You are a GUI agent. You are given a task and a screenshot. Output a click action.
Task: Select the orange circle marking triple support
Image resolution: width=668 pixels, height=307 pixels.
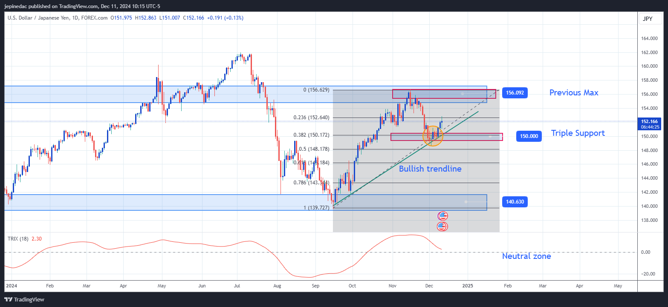tap(433, 136)
